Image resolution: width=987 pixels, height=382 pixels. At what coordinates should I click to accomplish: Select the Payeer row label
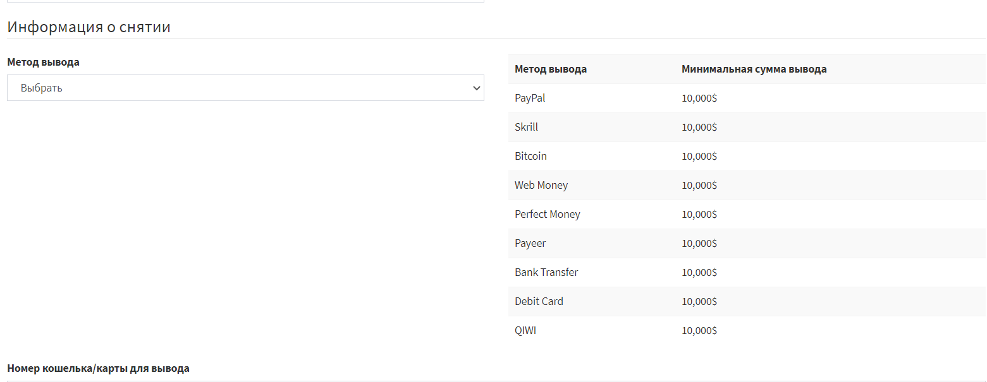(x=530, y=244)
